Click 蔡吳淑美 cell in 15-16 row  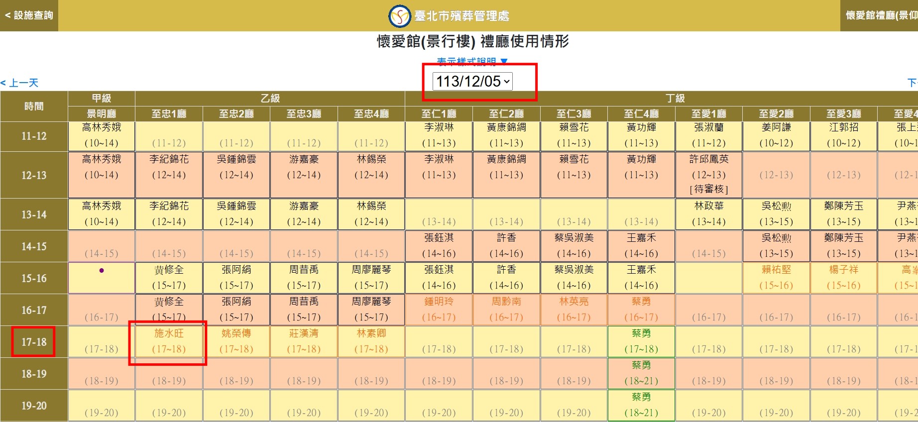point(574,278)
